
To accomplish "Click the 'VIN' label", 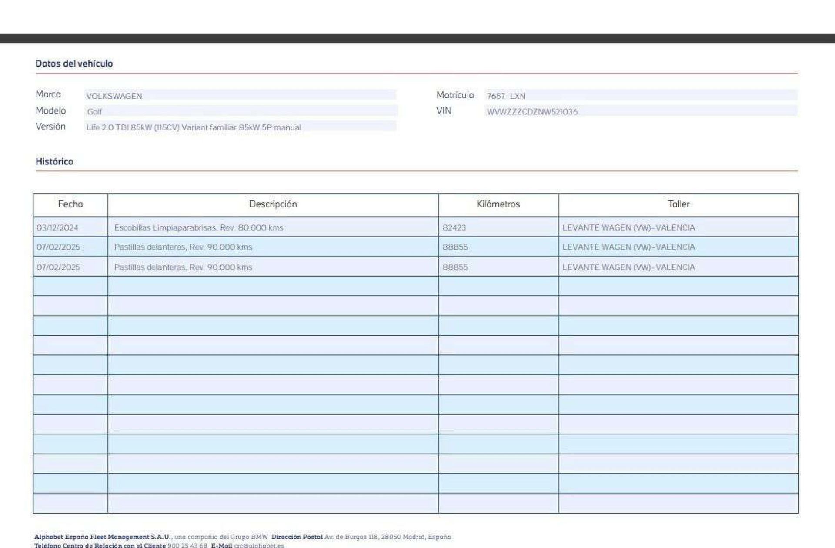I will point(444,110).
